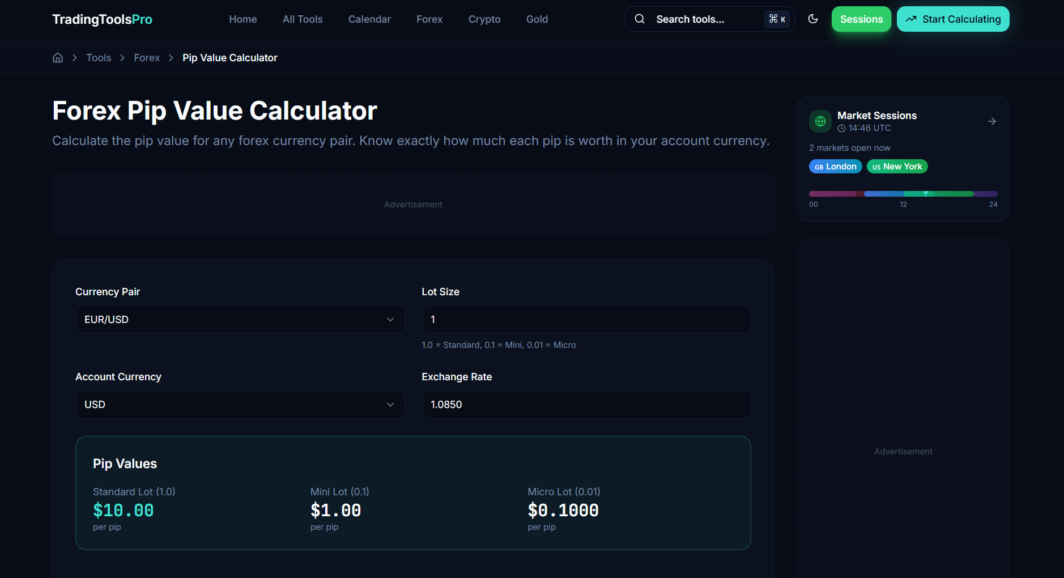Toggle the New York session badge
Viewport: 1064px width, 578px height.
point(897,166)
